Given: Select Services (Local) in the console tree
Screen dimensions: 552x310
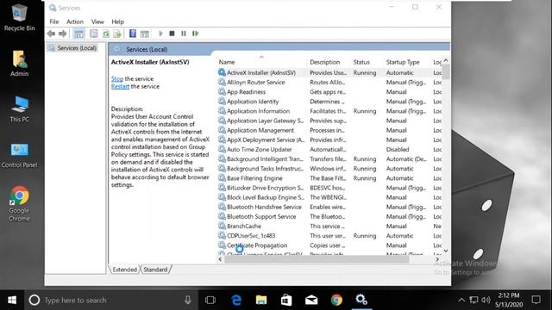Looking at the screenshot, I should [x=77, y=48].
